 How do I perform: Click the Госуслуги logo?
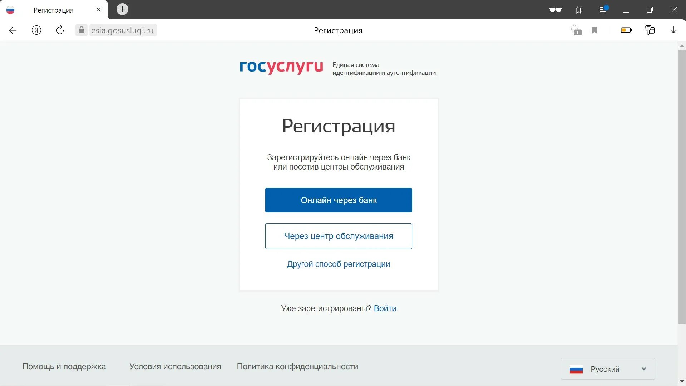click(281, 67)
